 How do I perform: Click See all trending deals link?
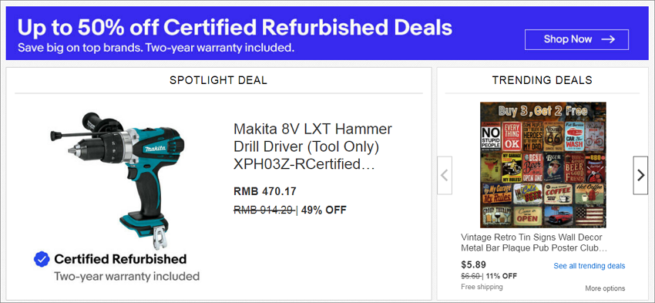589,266
